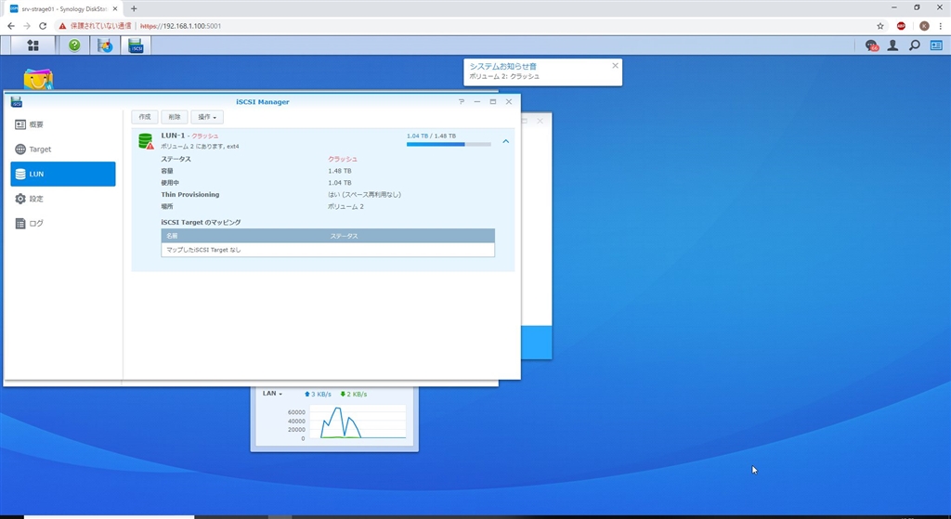The image size is (951, 519).
Task: Bookmark this page star icon
Action: pyautogui.click(x=880, y=26)
